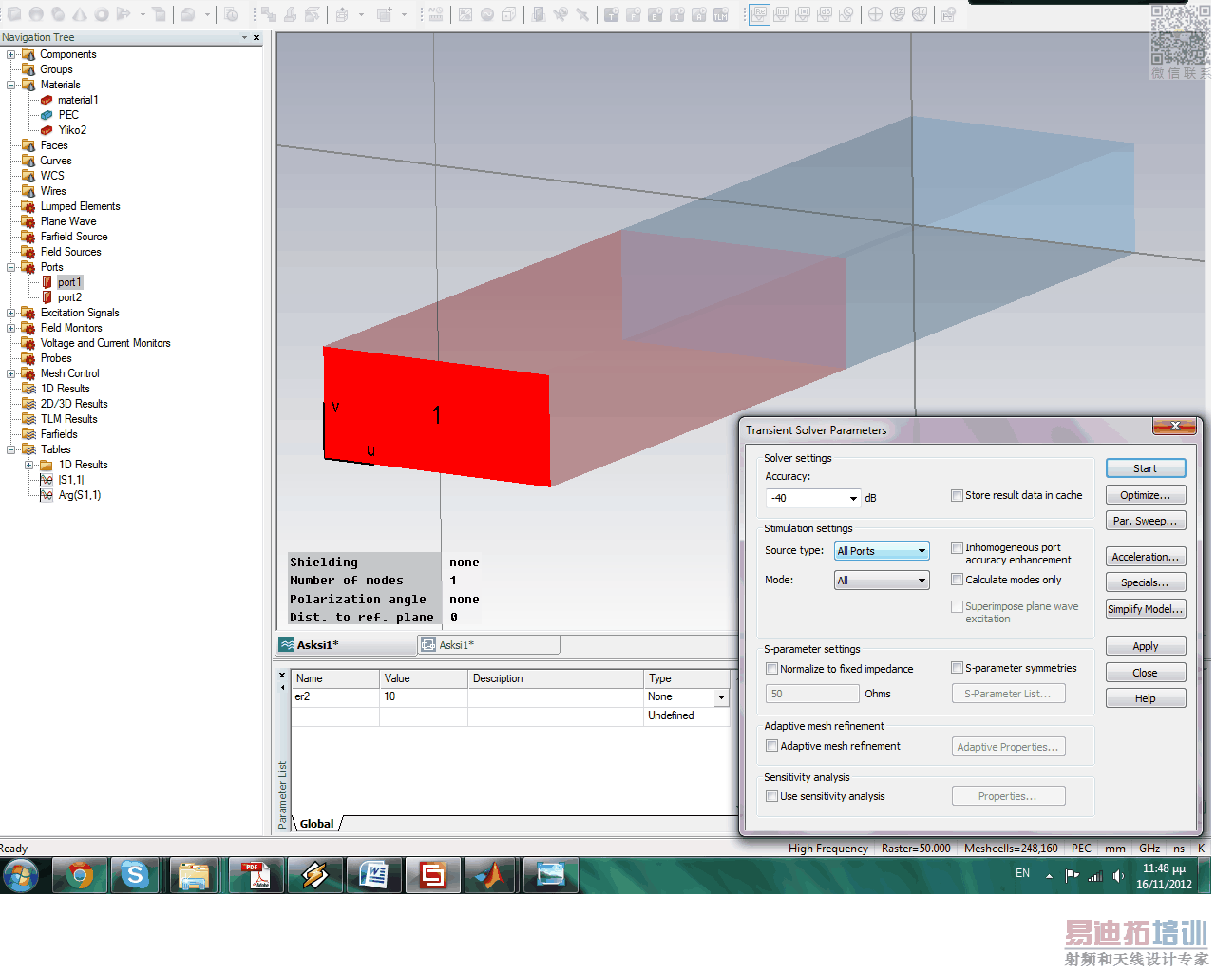Click the fixed impedance Ohms field
Image resolution: width=1216 pixels, height=973 pixels.
(x=812, y=694)
